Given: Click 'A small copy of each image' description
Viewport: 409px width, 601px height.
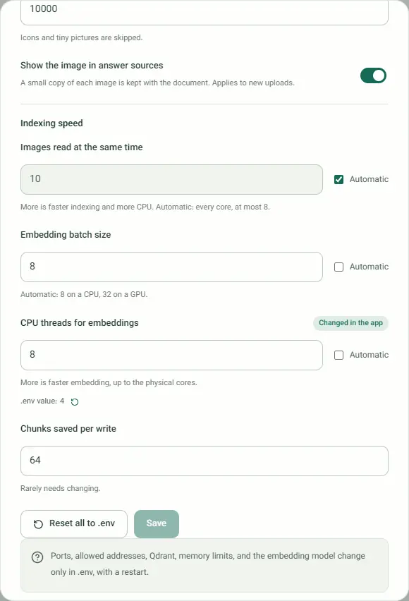Looking at the screenshot, I should pyautogui.click(x=157, y=83).
